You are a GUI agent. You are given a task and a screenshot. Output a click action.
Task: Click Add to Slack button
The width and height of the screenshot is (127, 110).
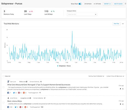118,4
